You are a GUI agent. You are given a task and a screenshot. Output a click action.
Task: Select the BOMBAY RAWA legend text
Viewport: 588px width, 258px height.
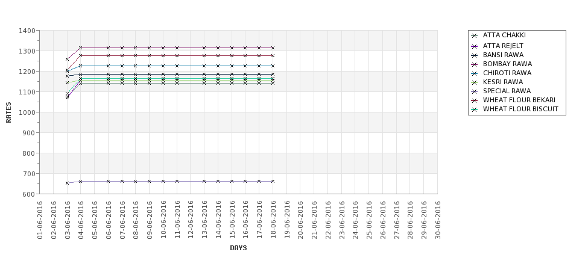pyautogui.click(x=507, y=64)
